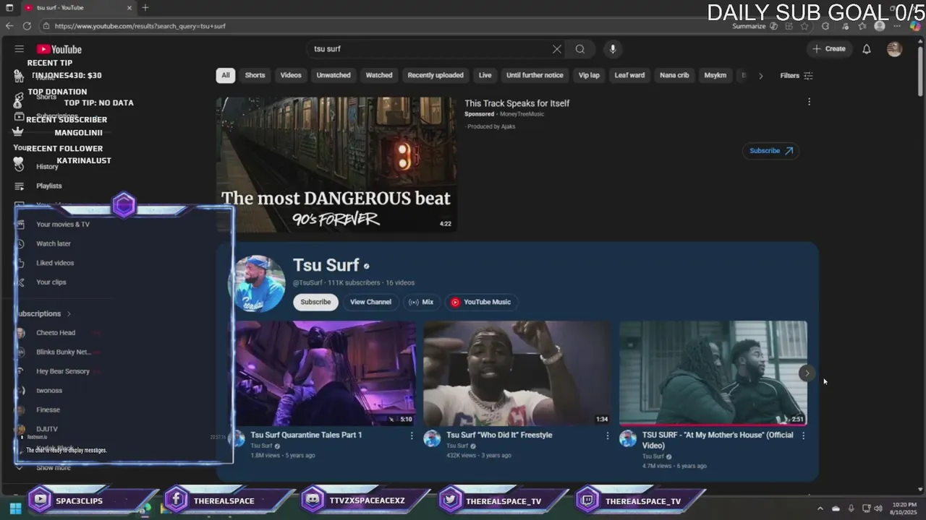926x520 pixels.
Task: Open Cheeto Head subscription
Action: [56, 333]
